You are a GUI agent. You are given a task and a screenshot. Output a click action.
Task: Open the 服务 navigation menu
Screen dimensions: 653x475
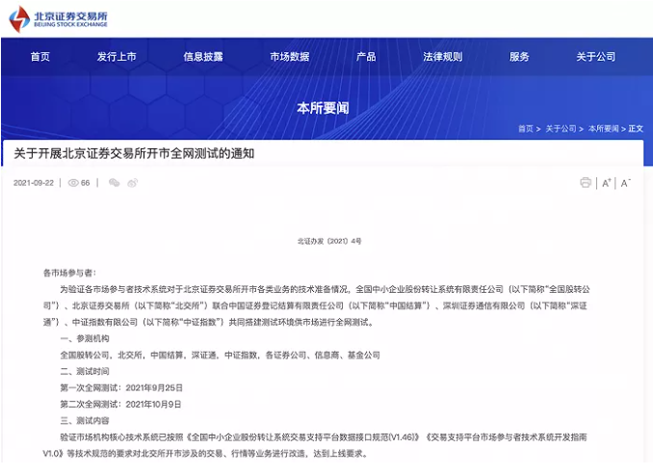click(519, 57)
